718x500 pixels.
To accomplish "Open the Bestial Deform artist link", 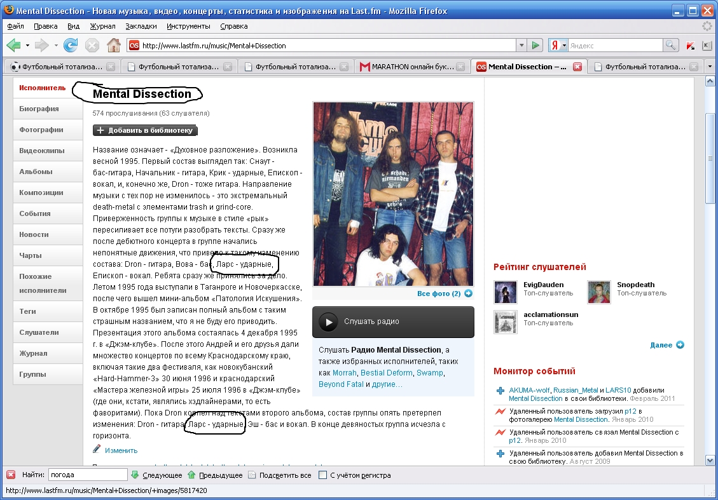I will coord(387,373).
